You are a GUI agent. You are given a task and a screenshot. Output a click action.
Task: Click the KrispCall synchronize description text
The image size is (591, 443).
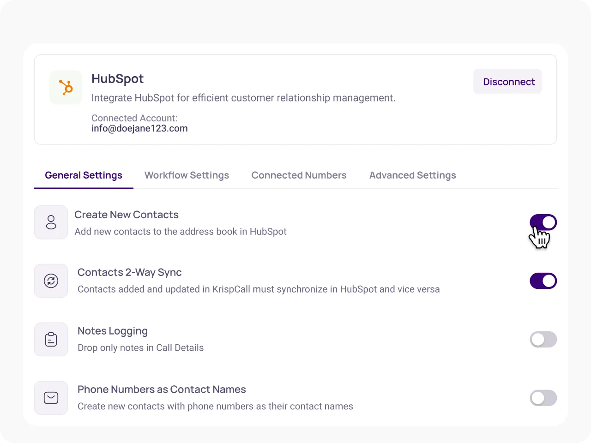pyautogui.click(x=259, y=289)
